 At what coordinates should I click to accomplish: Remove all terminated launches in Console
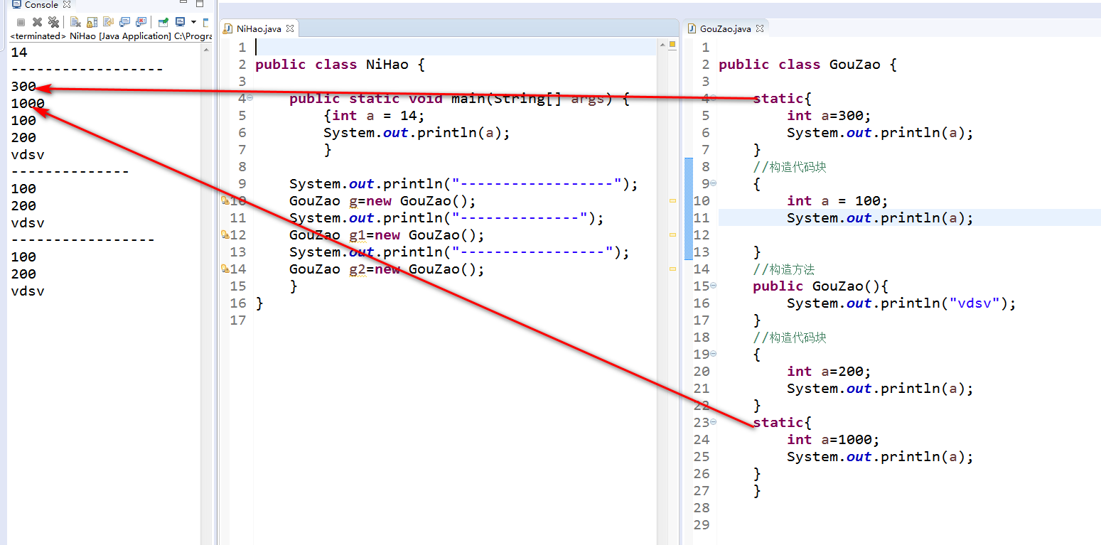tap(53, 22)
